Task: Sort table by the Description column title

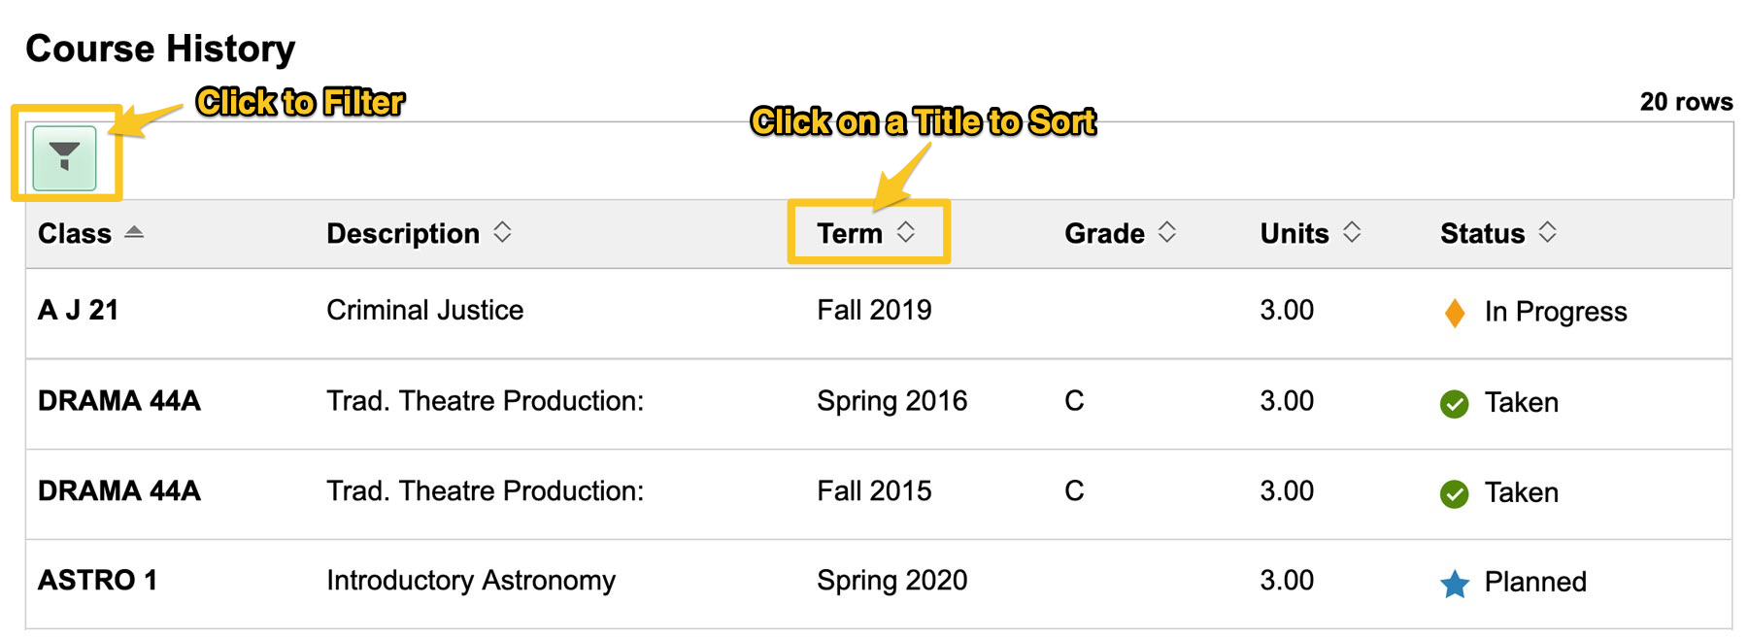Action: tap(402, 234)
